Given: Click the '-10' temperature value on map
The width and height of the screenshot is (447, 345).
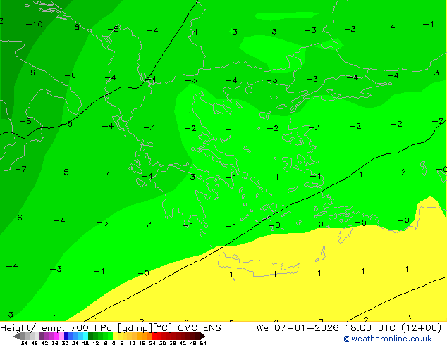Looking at the screenshot, I should click(x=35, y=25).
